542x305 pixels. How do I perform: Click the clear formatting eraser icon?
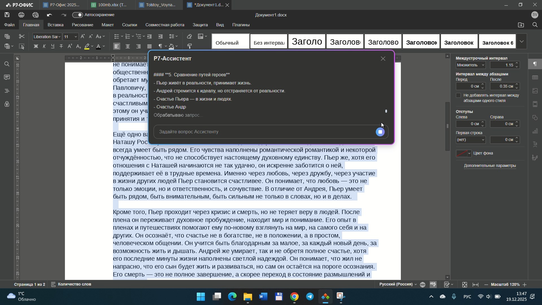pos(190,37)
